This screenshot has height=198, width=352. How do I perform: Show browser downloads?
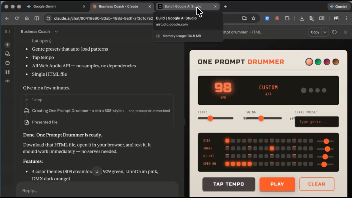tap(302, 18)
